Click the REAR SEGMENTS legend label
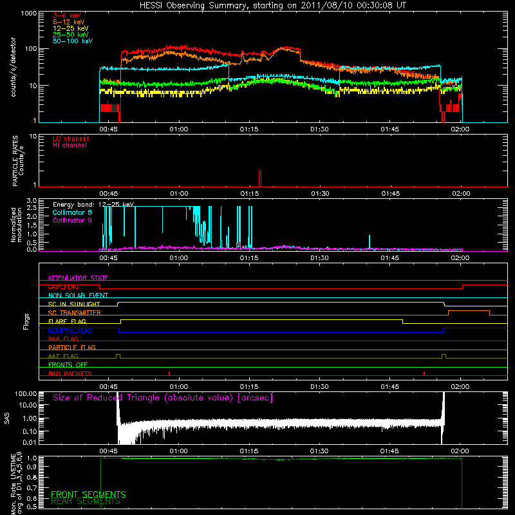The height and width of the screenshot is (515, 515). [86, 501]
